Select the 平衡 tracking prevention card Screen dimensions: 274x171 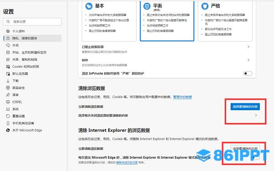point(167,21)
